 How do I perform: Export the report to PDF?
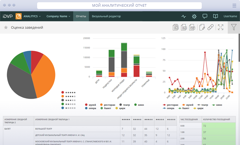pos(192,27)
